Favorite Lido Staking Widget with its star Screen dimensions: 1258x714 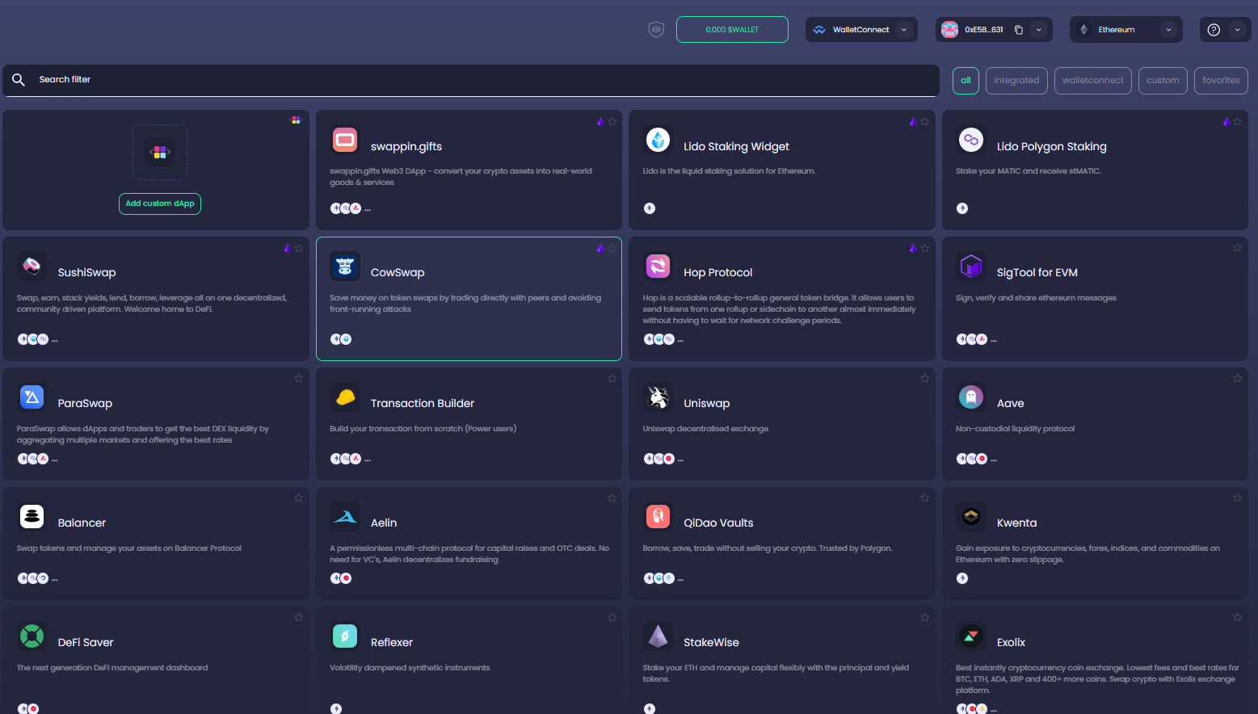pyautogui.click(x=925, y=122)
